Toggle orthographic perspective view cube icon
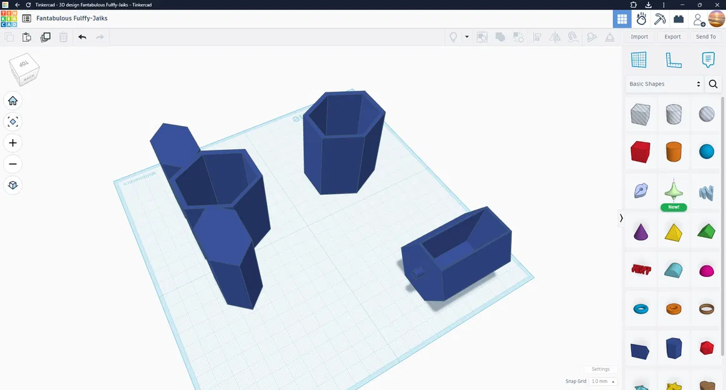This screenshot has height=390, width=726. [x=13, y=185]
